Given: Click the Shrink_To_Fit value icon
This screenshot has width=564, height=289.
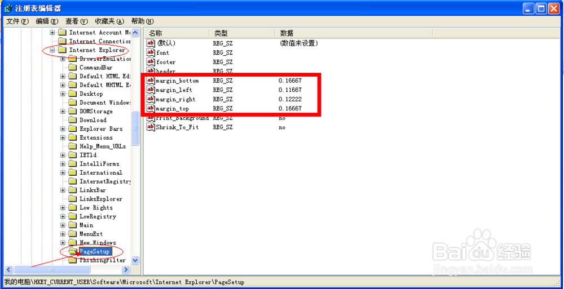Looking at the screenshot, I should [151, 127].
